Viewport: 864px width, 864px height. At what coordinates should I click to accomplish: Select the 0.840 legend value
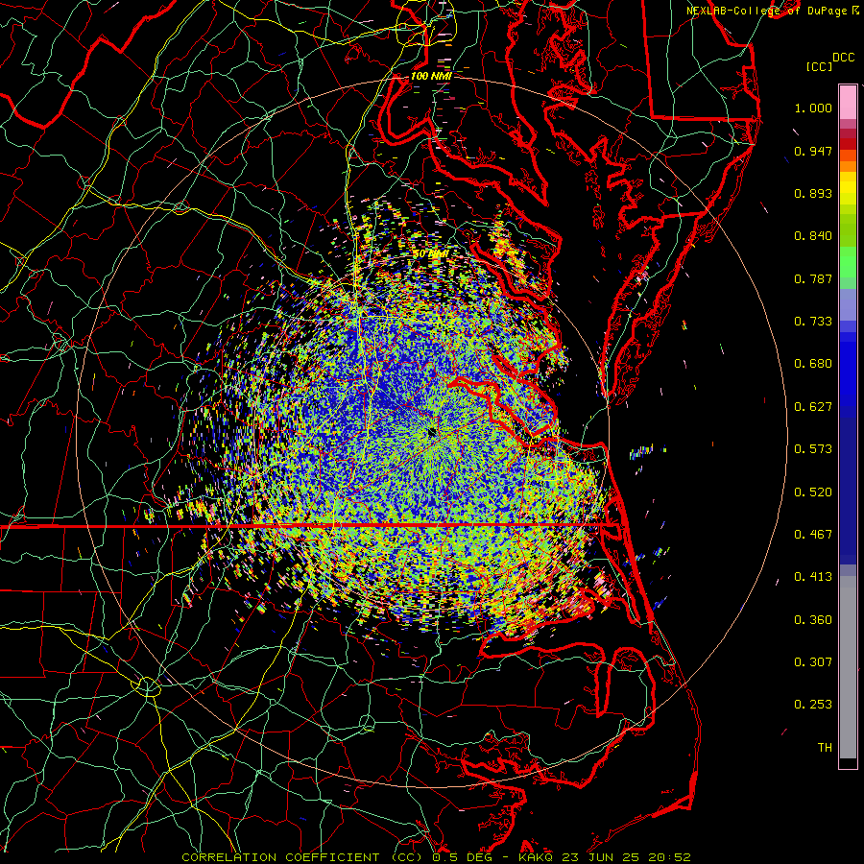point(813,236)
